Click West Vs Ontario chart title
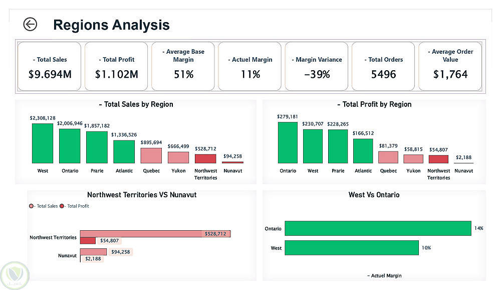This screenshot has height=290, width=501. point(374,195)
